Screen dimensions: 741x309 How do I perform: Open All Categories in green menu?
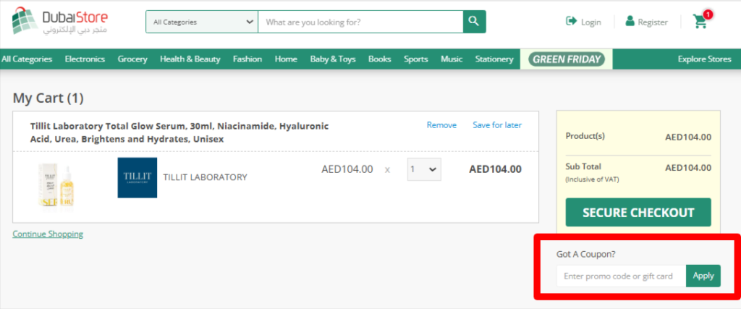tap(27, 59)
